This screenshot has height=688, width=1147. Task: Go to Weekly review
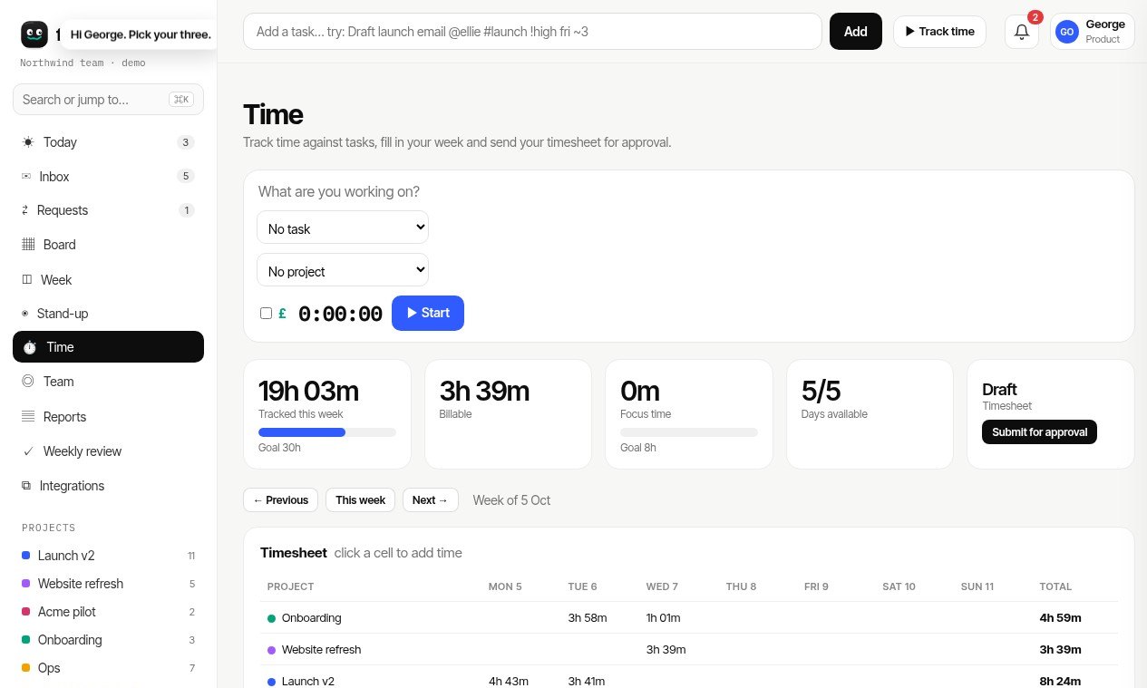[x=108, y=451]
